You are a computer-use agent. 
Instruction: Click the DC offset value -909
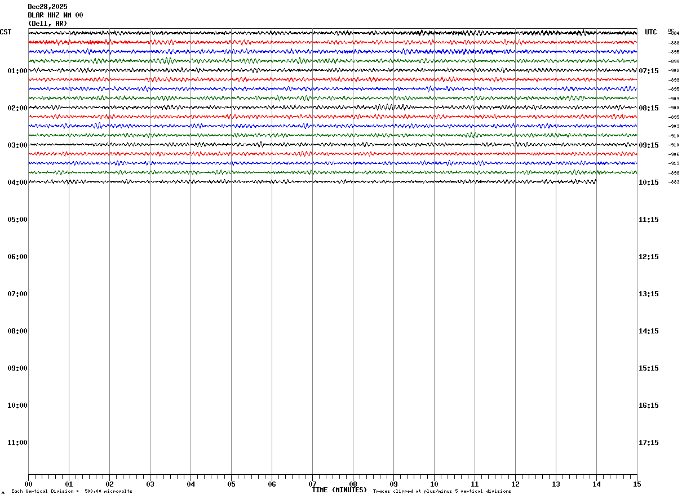coord(674,99)
